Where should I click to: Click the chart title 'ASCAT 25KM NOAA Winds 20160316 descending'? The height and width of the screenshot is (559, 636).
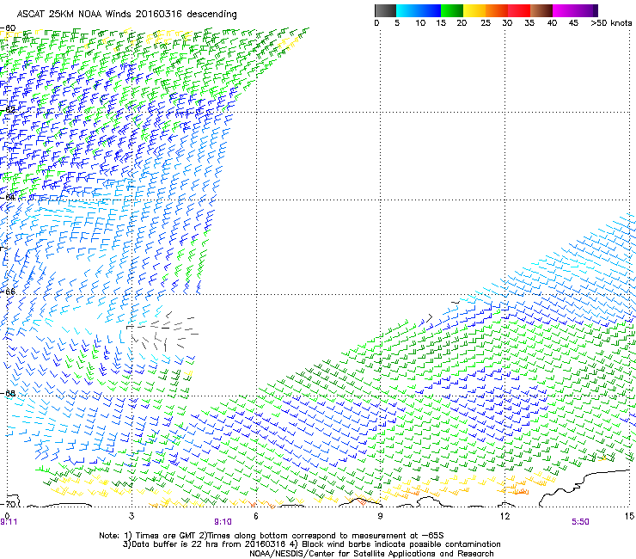tap(126, 14)
